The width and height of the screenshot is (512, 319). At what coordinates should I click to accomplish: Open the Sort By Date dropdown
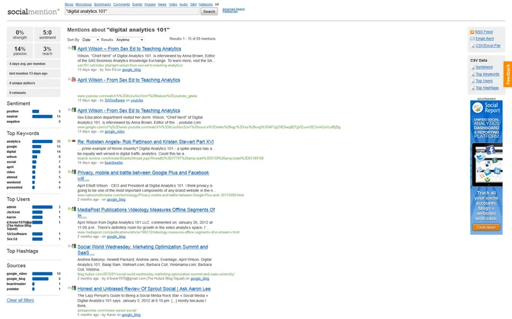pos(90,40)
